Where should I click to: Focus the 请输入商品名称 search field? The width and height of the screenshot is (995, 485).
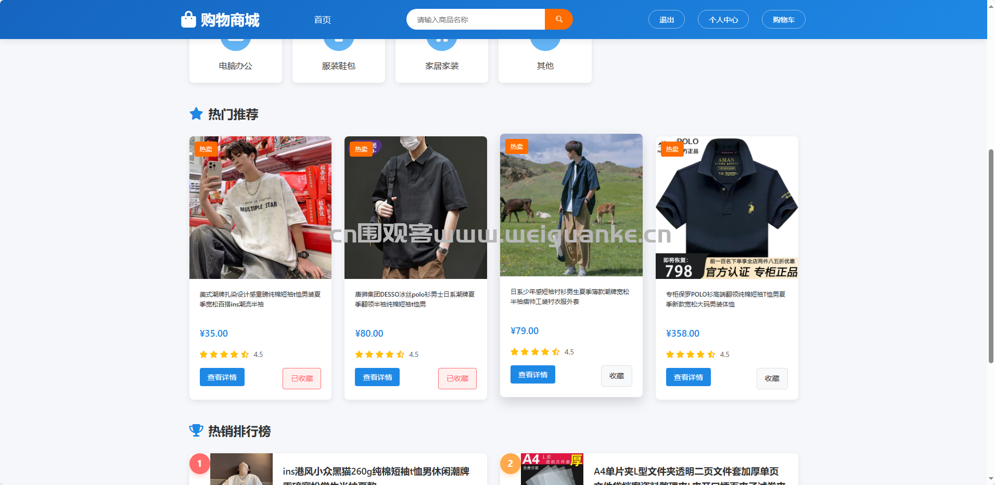click(x=476, y=19)
